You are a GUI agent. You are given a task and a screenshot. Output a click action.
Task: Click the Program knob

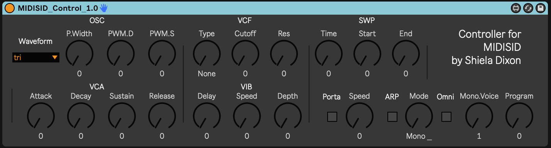[519, 116]
